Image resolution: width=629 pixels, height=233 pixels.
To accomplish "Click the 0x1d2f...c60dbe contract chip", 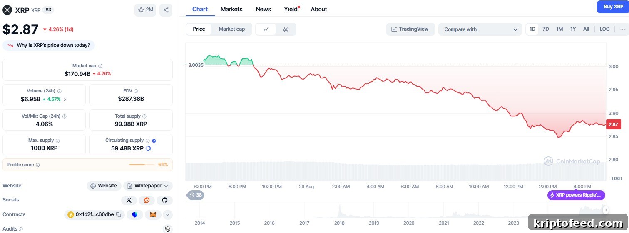I will (94, 215).
